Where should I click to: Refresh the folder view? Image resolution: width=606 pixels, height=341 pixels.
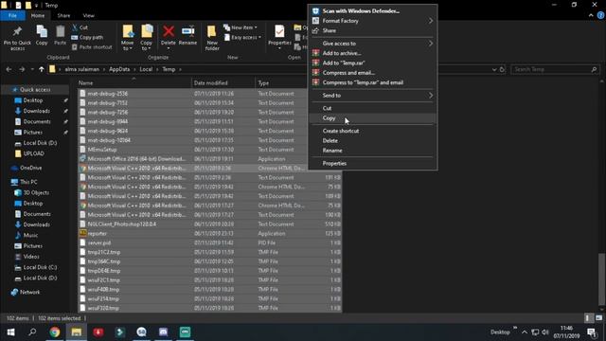point(502,69)
